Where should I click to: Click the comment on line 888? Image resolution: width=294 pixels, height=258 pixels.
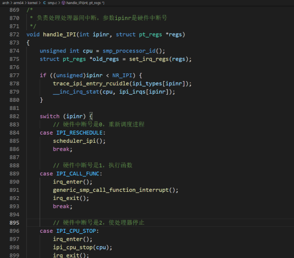(93, 165)
